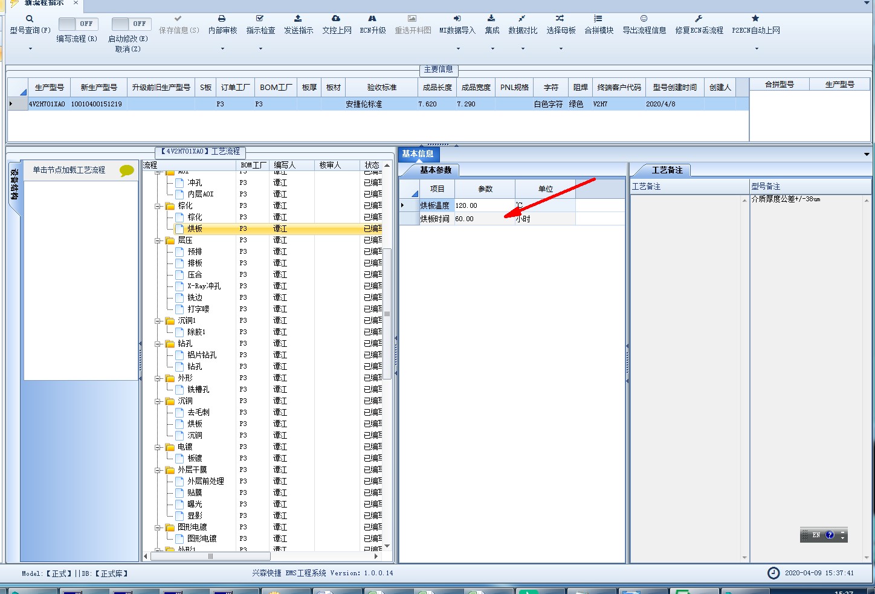Click the process tree vertical scrollbar down arrow

(x=387, y=546)
